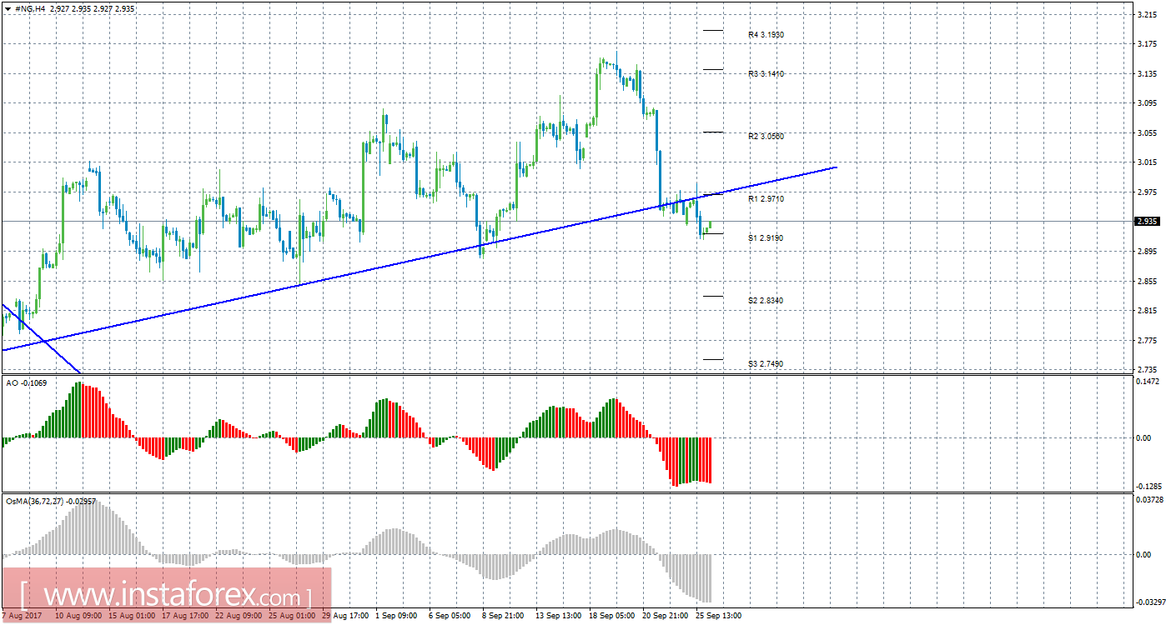Click the OsMA(36,72,27) indicator label
This screenshot has width=1166, height=625.
point(50,502)
